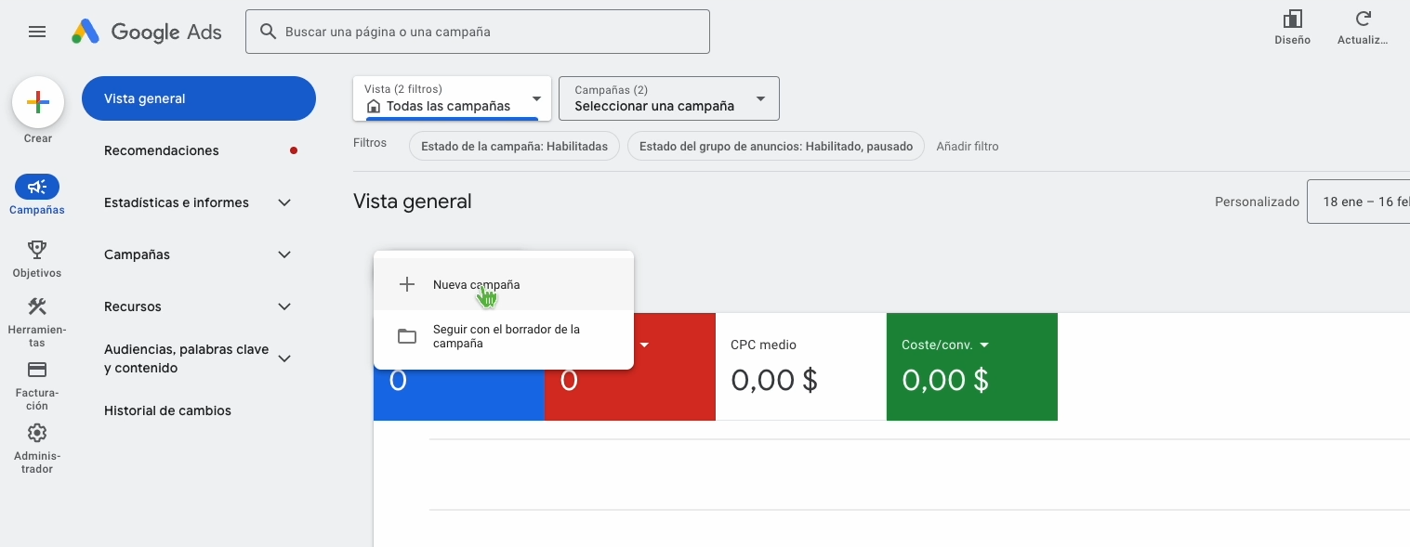The width and height of the screenshot is (1410, 547).
Task: Open the Herramientas tools icon
Action: (37, 306)
